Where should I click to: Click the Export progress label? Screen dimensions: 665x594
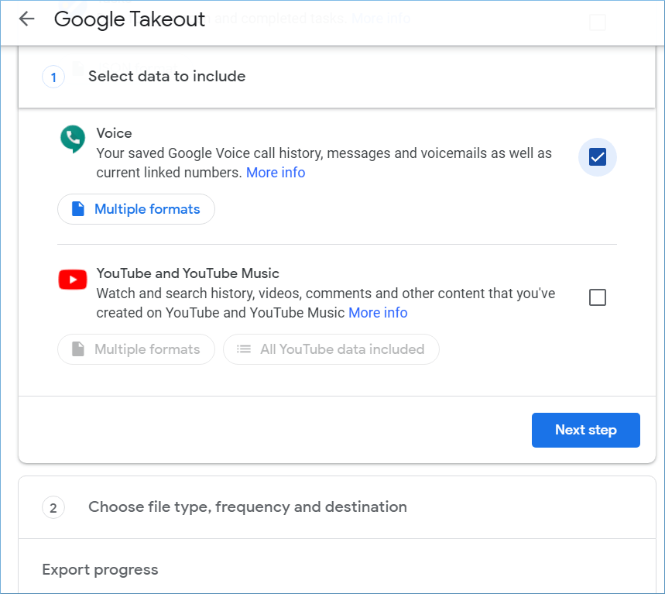[100, 569]
